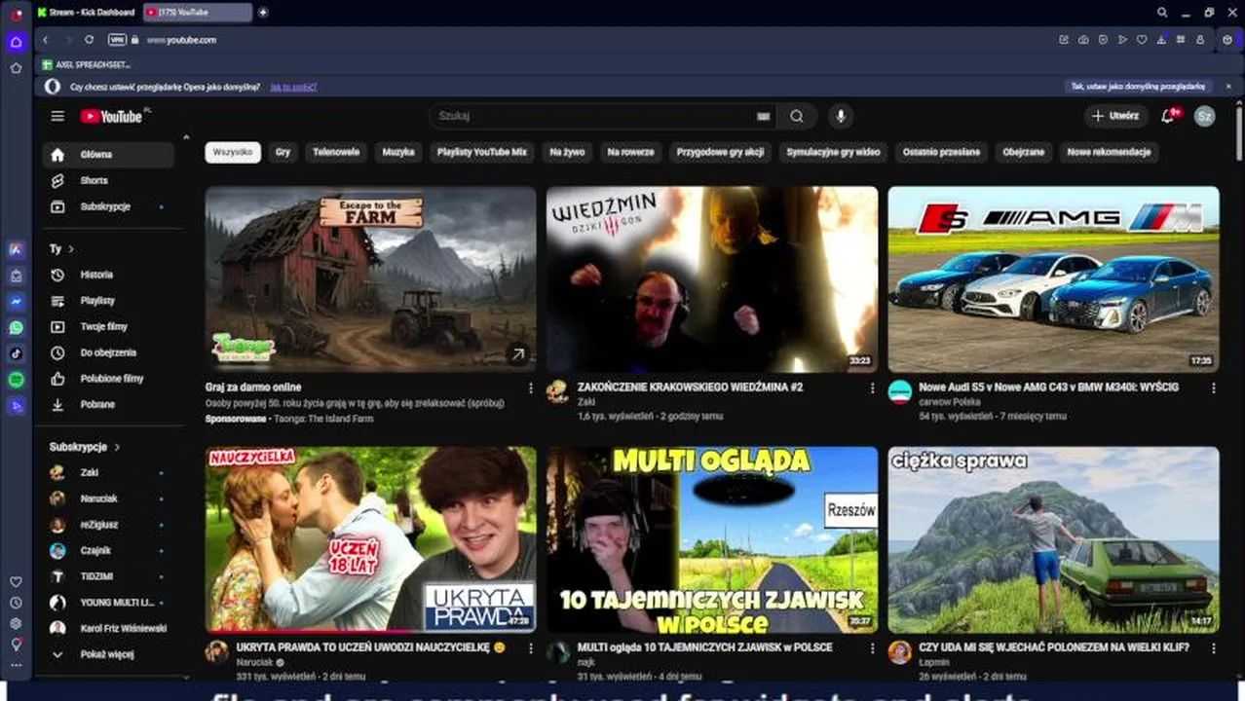
Task: Open WhatsApp in the Opera sidebar
Action: pyautogui.click(x=16, y=328)
